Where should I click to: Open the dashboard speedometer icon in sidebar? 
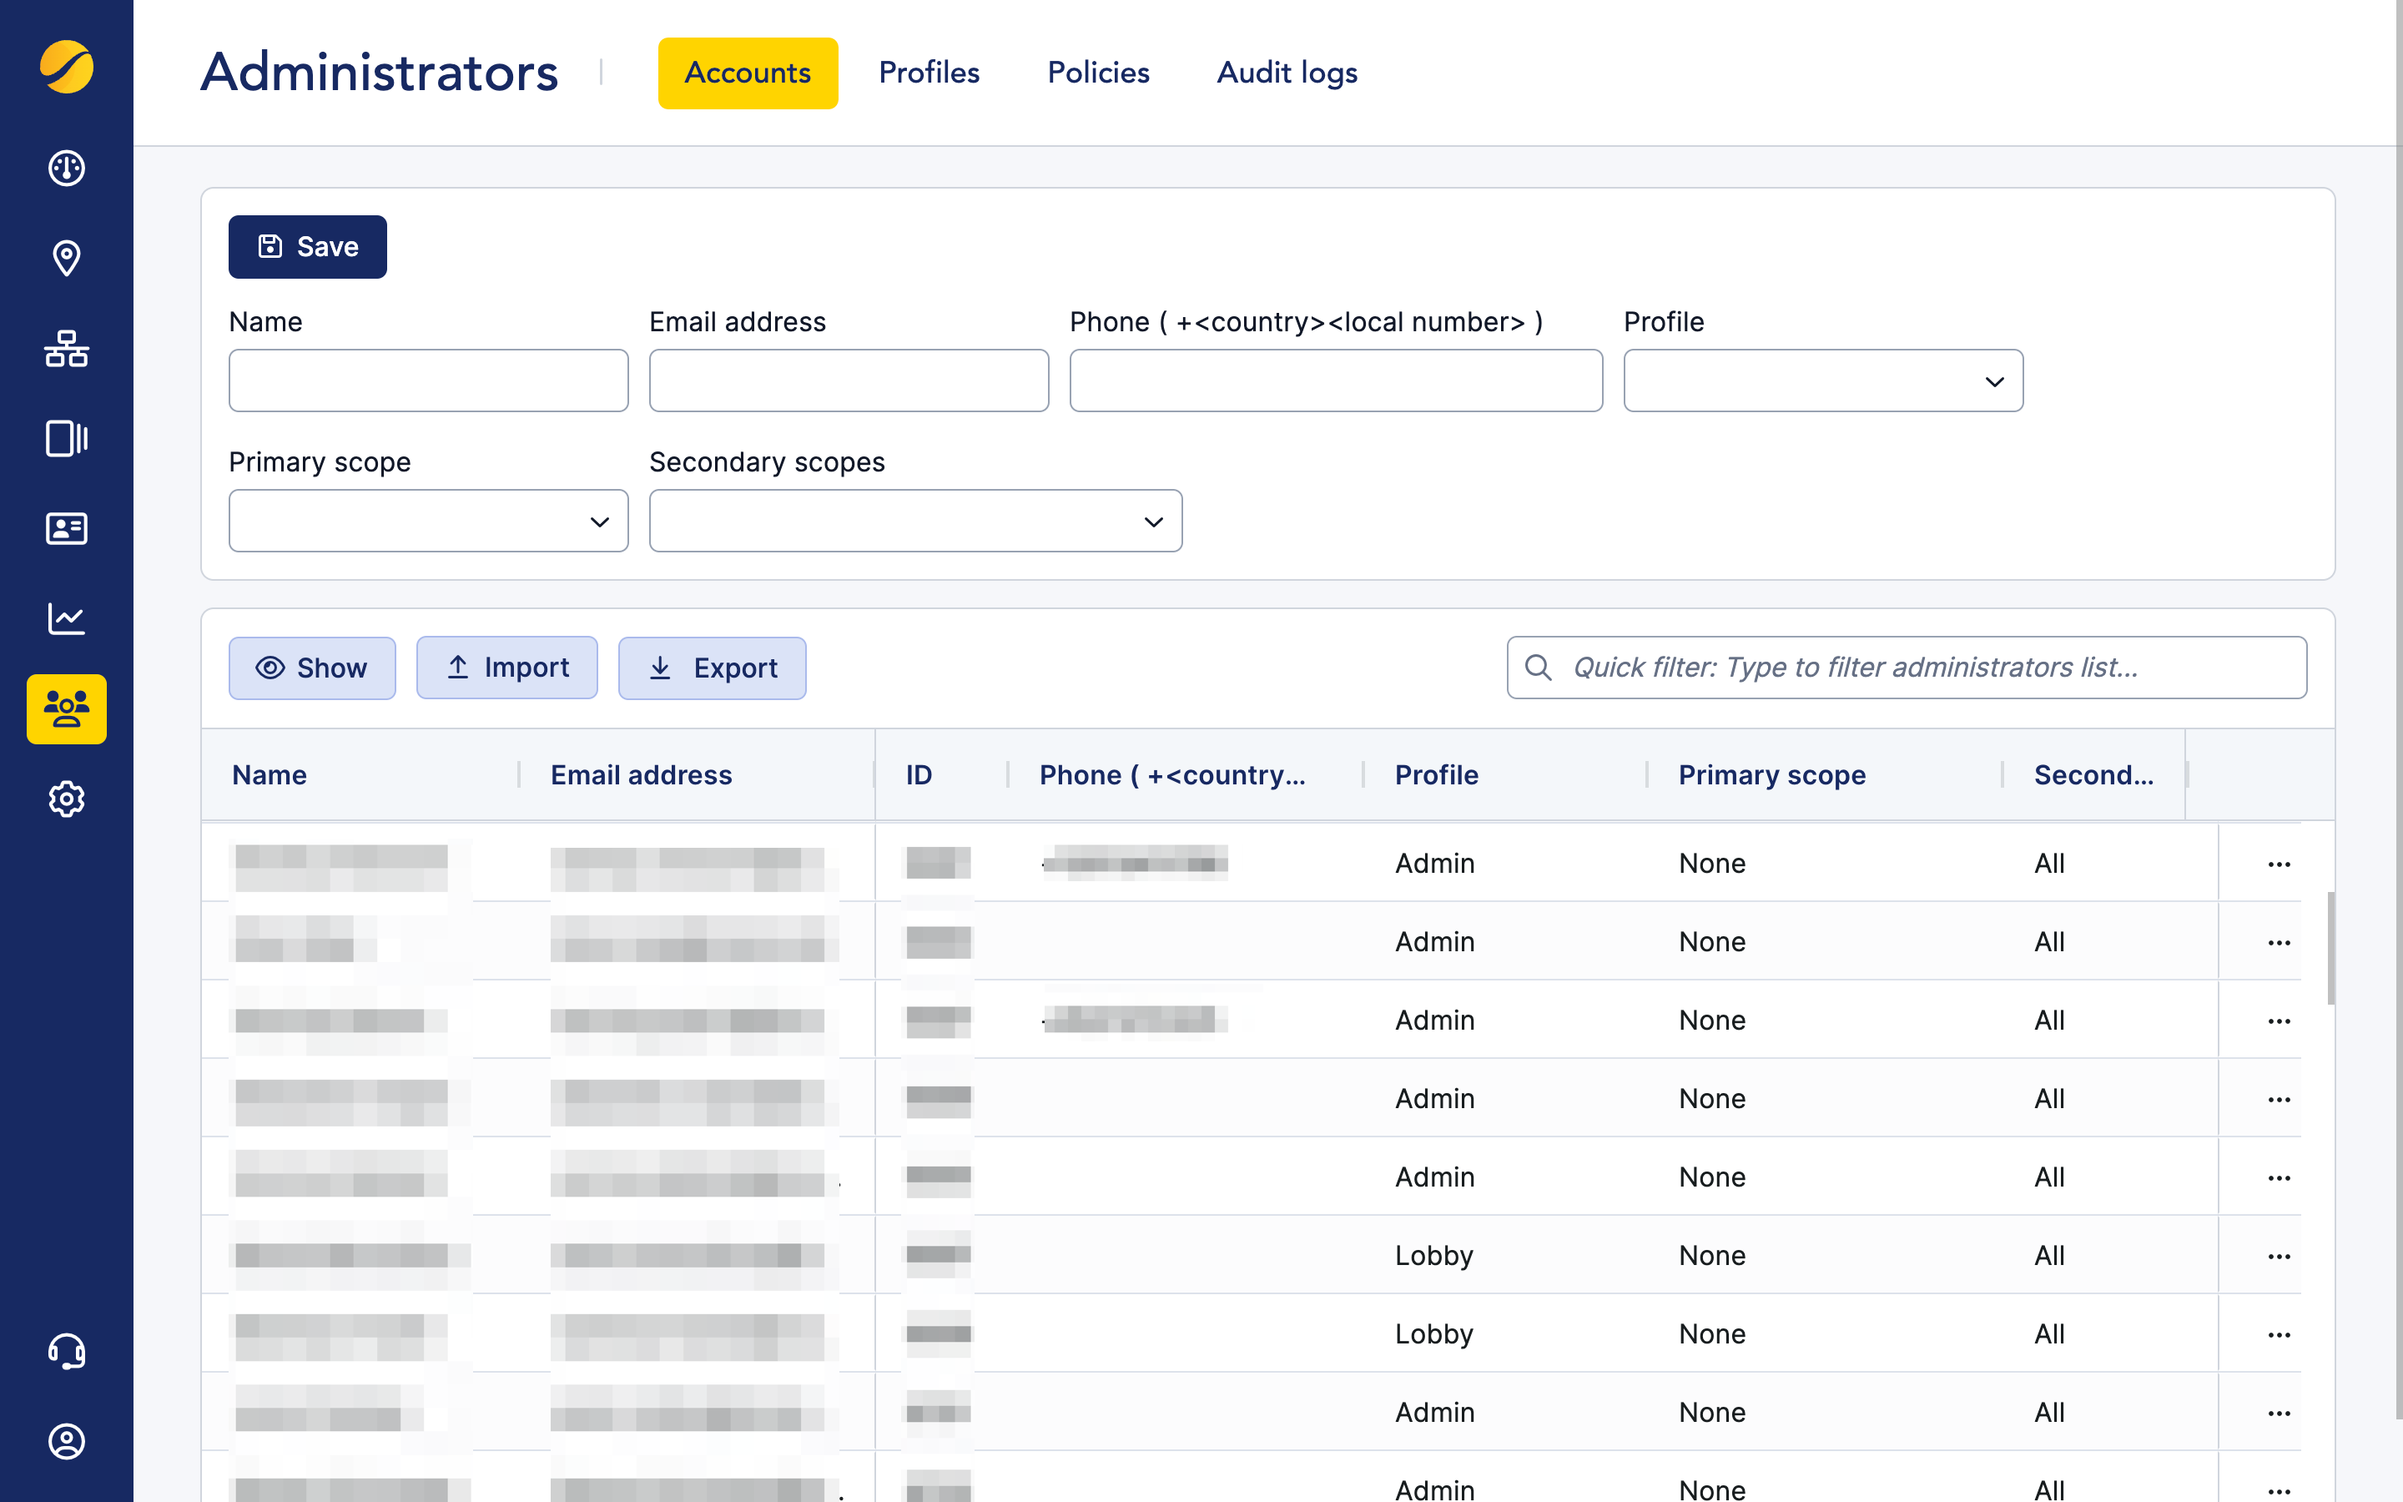[x=66, y=168]
